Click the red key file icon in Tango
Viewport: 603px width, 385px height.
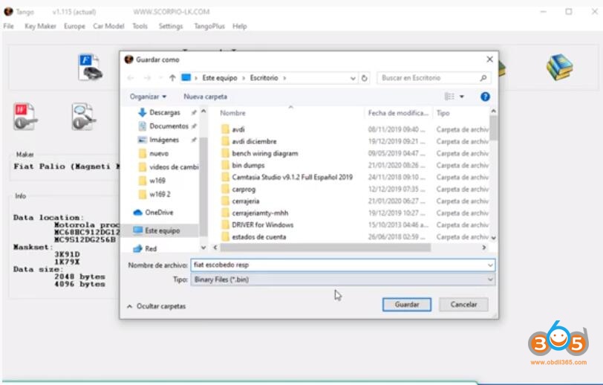pyautogui.click(x=25, y=116)
